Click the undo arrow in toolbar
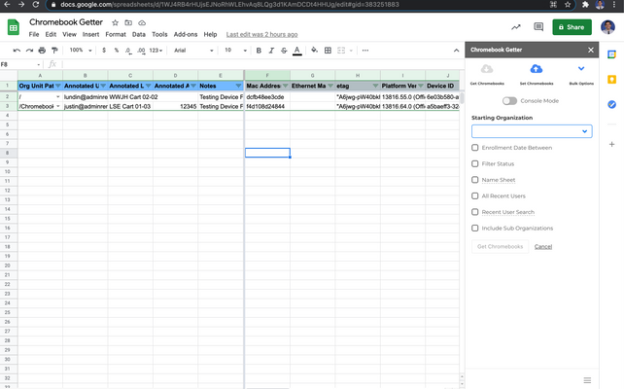The image size is (624, 389). pos(17,50)
